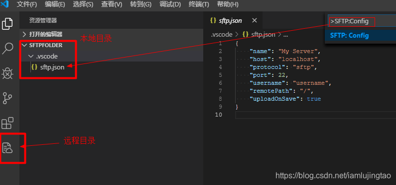396x185 pixels.
Task: Click the command palette input field
Action: (x=362, y=21)
